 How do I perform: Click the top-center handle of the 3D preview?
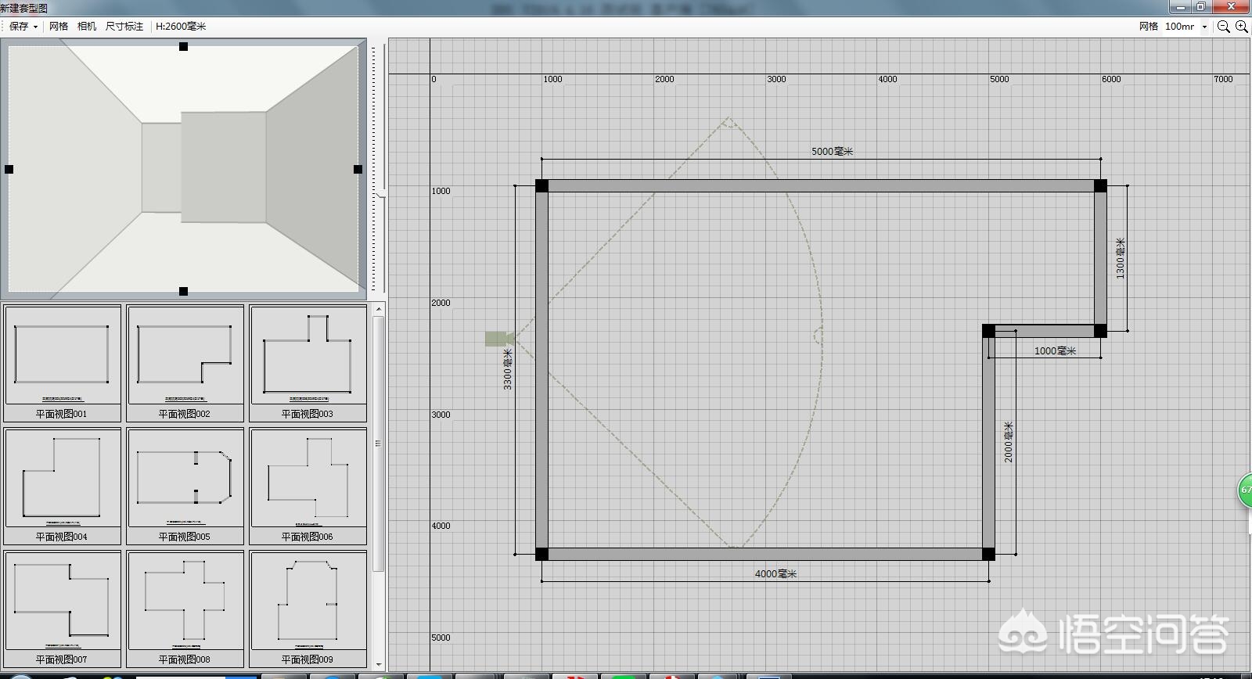[x=183, y=47]
